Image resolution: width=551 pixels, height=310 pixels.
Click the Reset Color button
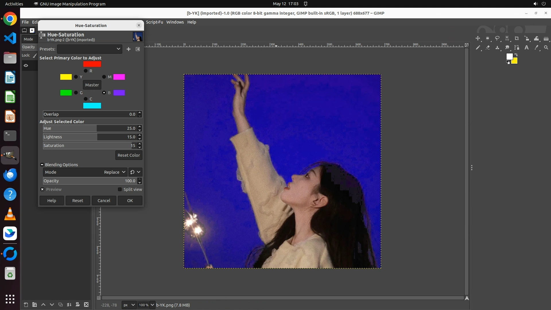coord(129,155)
